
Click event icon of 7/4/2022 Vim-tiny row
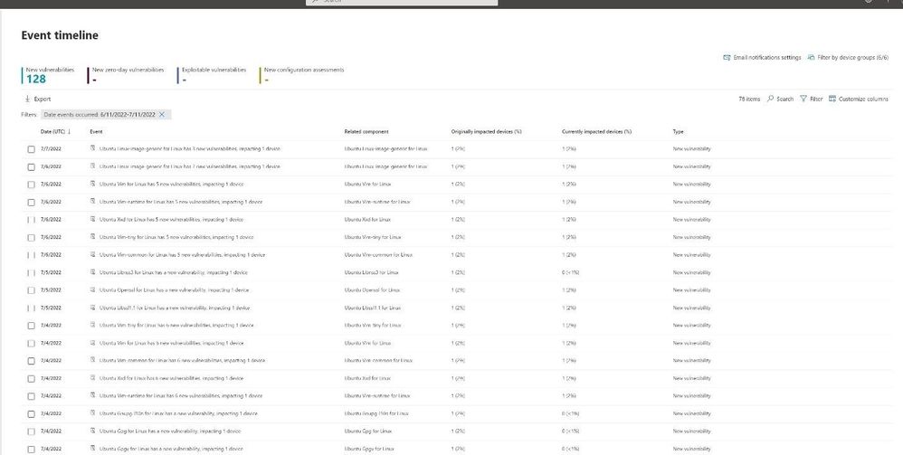92,325
